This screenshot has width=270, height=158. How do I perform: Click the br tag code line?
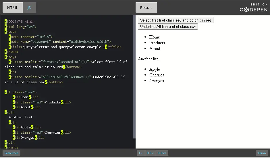(x=13, y=72)
